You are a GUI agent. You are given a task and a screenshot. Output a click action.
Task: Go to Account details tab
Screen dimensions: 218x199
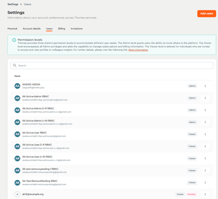tap(32, 29)
